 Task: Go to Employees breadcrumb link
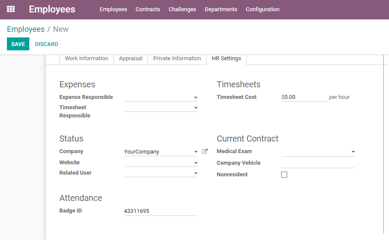point(26,29)
